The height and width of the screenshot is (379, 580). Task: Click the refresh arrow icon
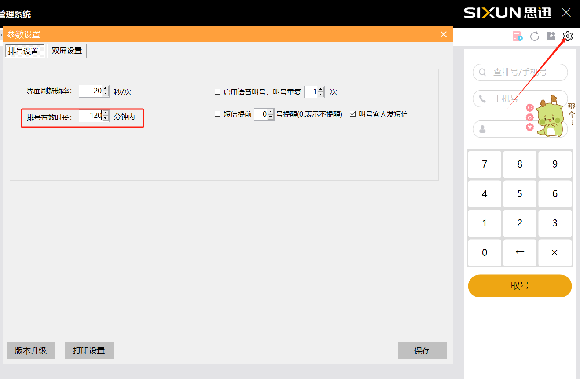click(x=534, y=36)
